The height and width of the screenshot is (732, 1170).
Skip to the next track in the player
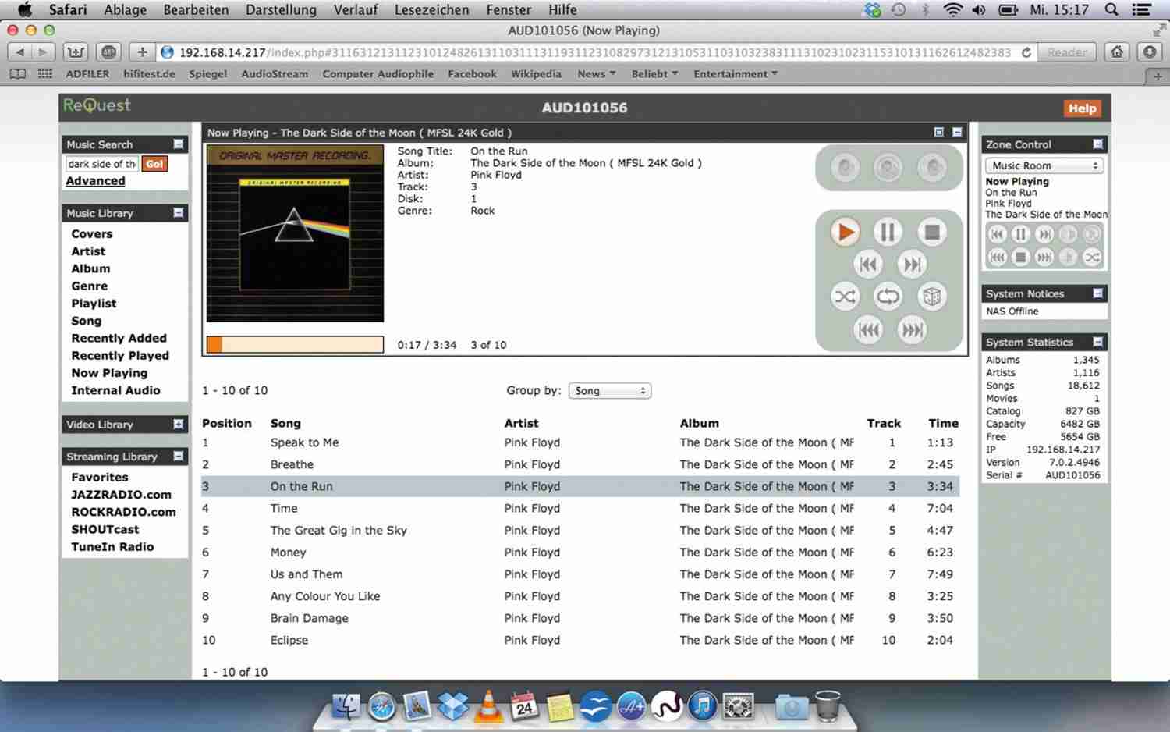(x=911, y=265)
